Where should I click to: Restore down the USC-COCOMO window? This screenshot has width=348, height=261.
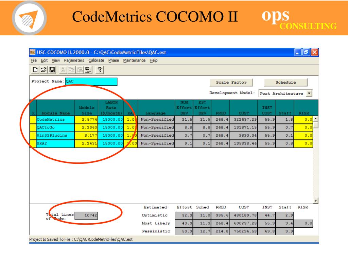(x=306, y=52)
